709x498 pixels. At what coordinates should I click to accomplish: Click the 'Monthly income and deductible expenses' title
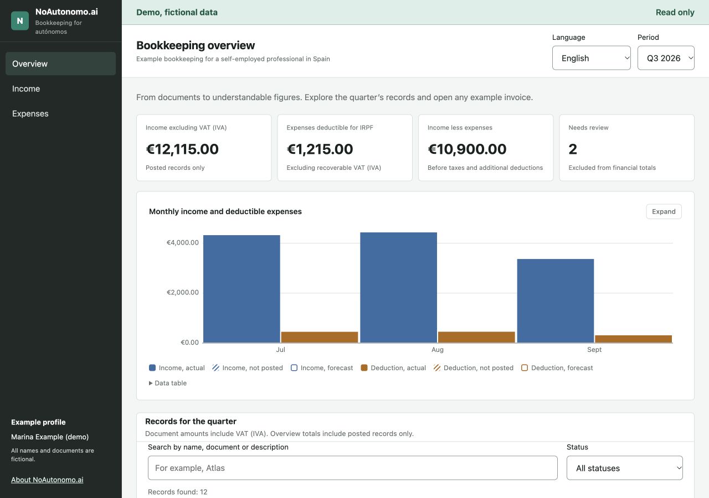[x=225, y=211]
